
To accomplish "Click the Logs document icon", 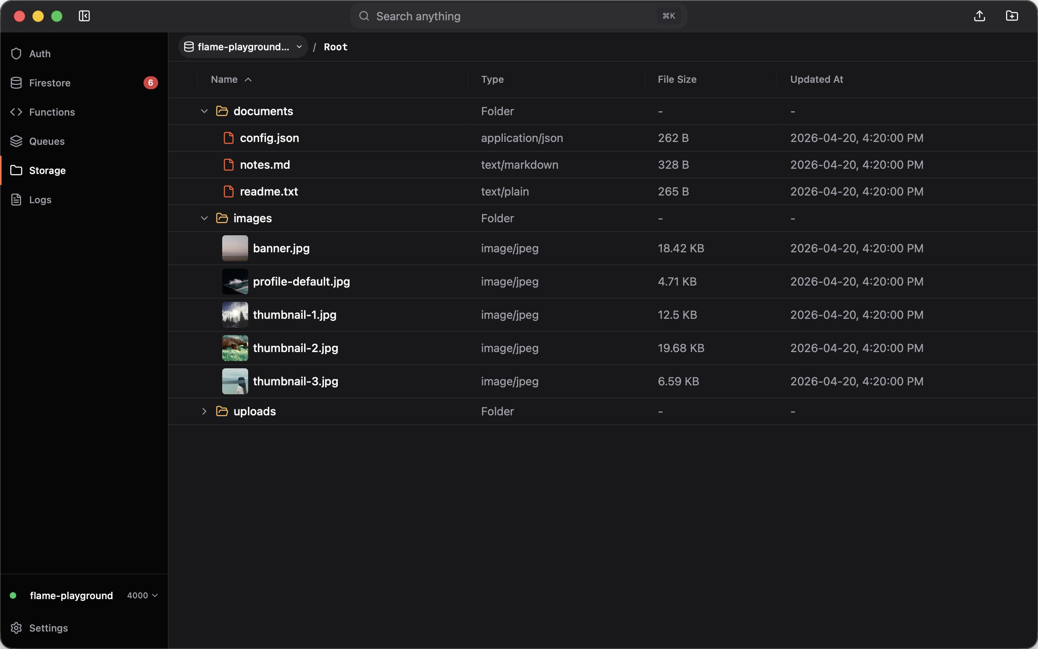I will coord(16,200).
